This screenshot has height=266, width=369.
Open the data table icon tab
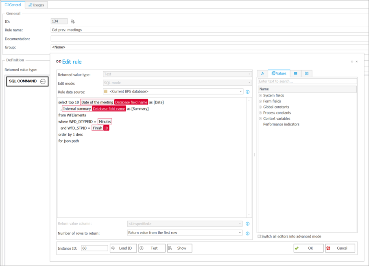point(295,74)
